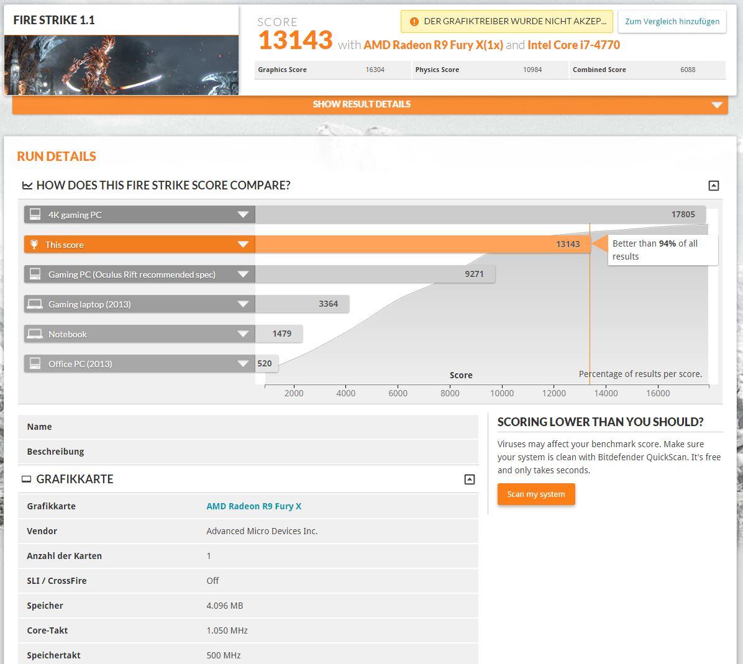The image size is (743, 664).
Task: Click the 1479 bar value
Action: (282, 334)
